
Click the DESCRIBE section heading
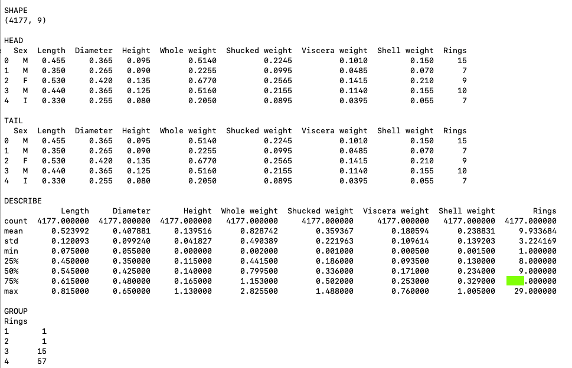click(23, 201)
